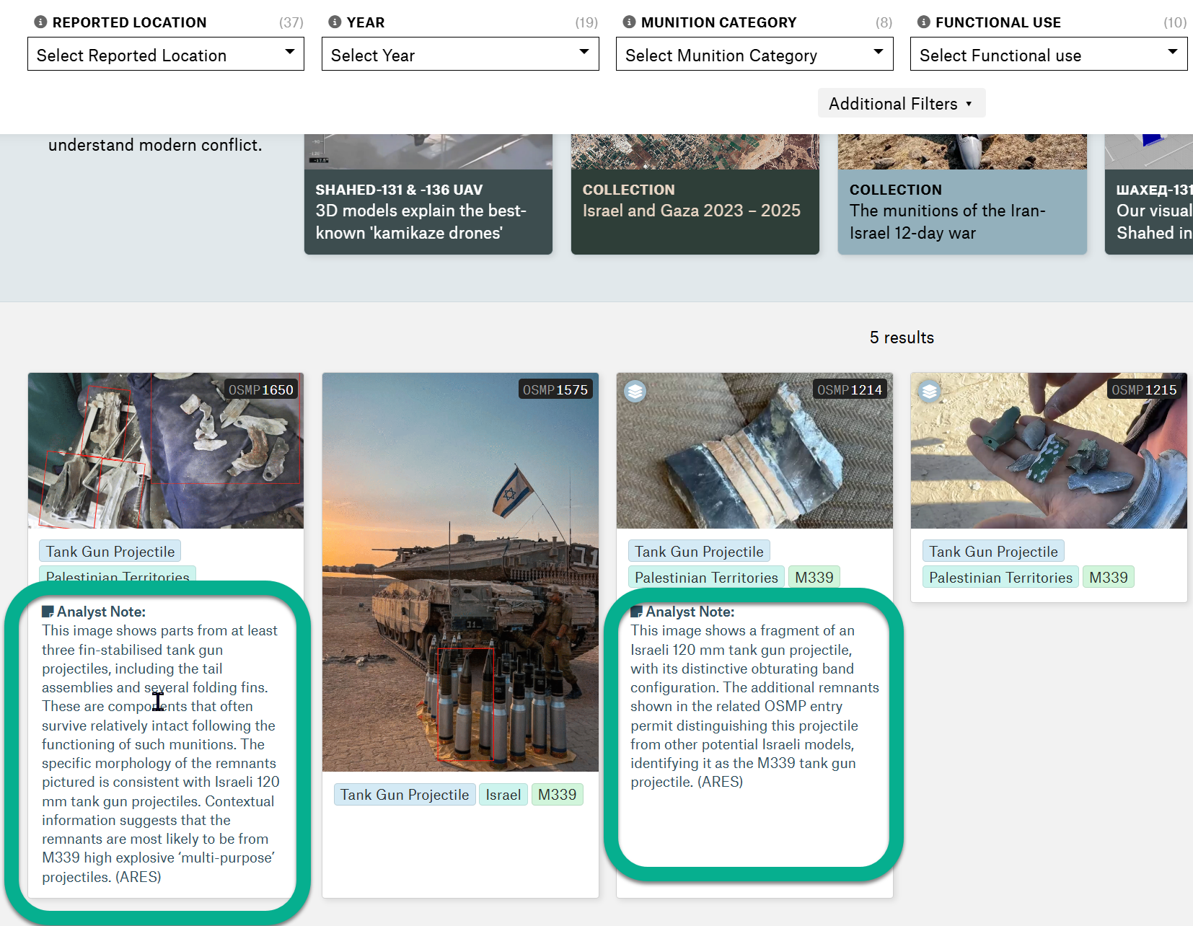The height and width of the screenshot is (926, 1193).
Task: Click the layers icon on OSMP1214 image
Action: click(635, 392)
